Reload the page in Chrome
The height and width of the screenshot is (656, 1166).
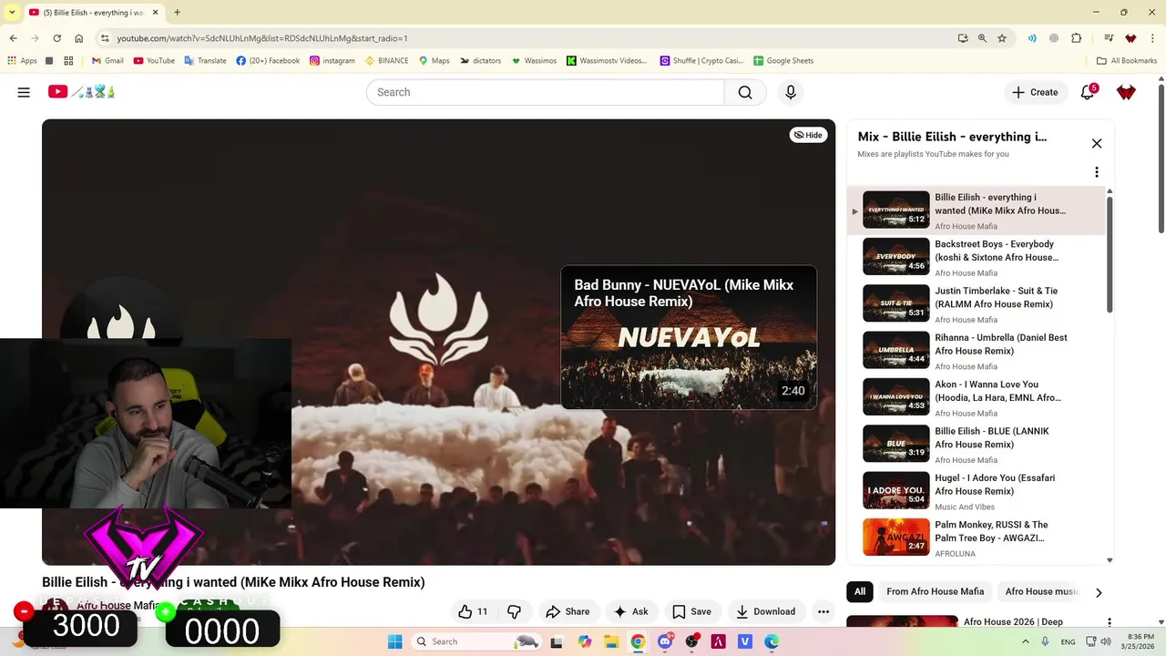(x=56, y=38)
